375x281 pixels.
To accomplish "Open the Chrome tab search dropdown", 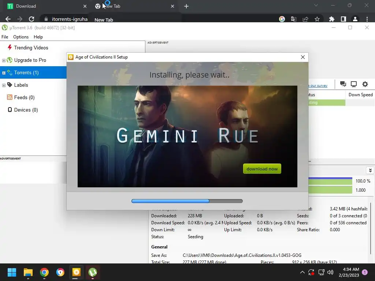I will pos(316,5).
